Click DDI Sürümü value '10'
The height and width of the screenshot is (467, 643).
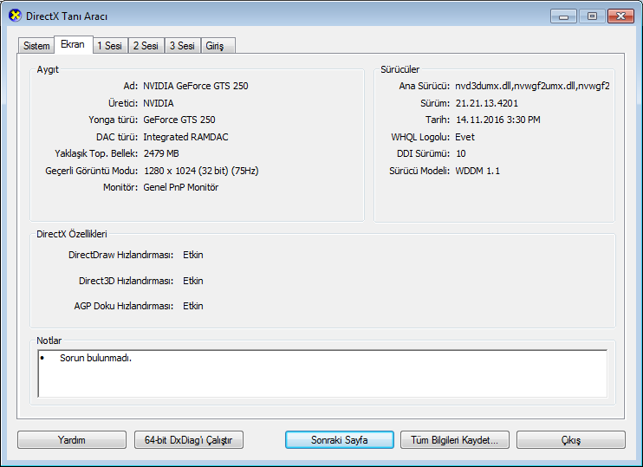(460, 153)
